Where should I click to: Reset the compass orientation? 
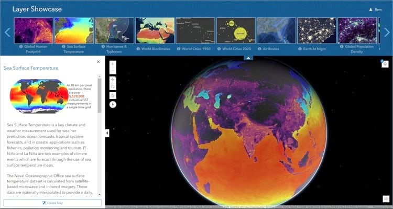point(113,105)
